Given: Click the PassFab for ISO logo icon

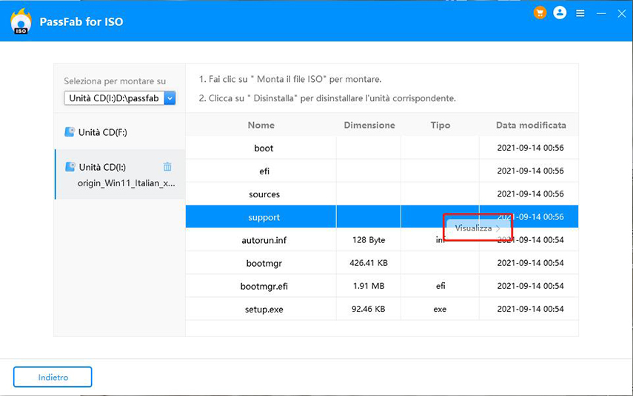Looking at the screenshot, I should click(21, 21).
